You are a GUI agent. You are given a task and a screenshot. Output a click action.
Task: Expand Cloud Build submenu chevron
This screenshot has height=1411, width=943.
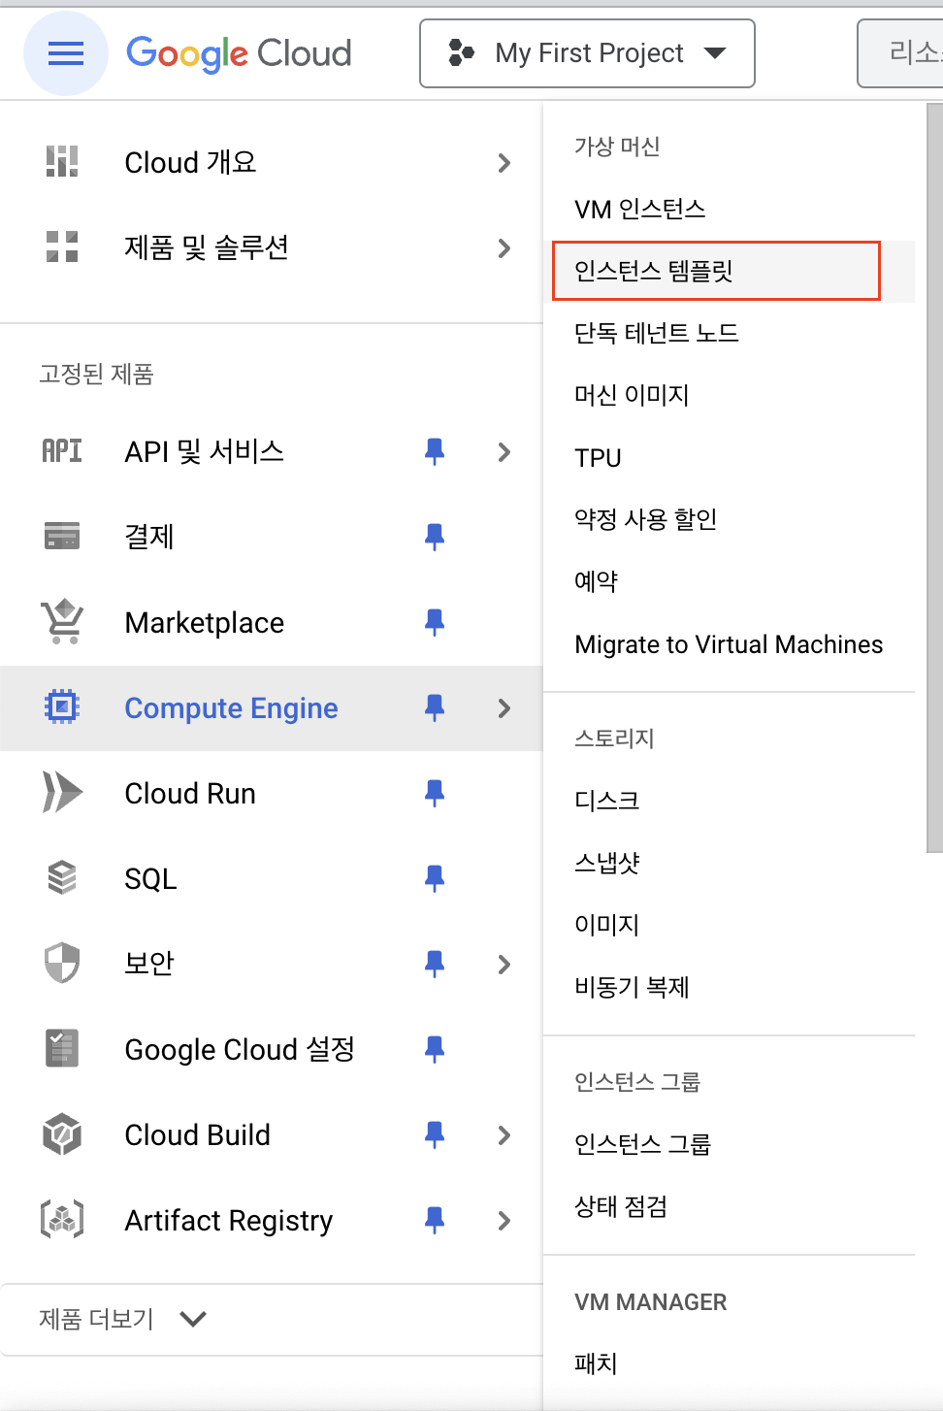504,1135
